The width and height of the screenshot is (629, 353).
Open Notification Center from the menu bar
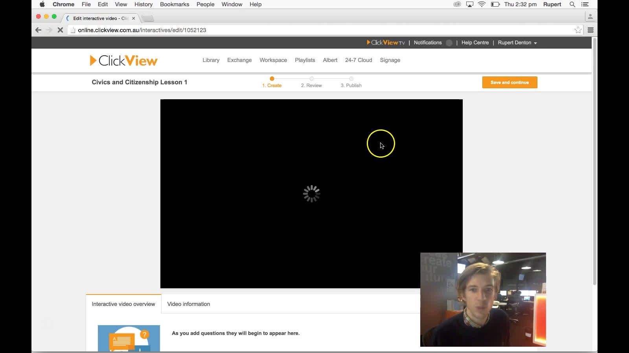(585, 4)
